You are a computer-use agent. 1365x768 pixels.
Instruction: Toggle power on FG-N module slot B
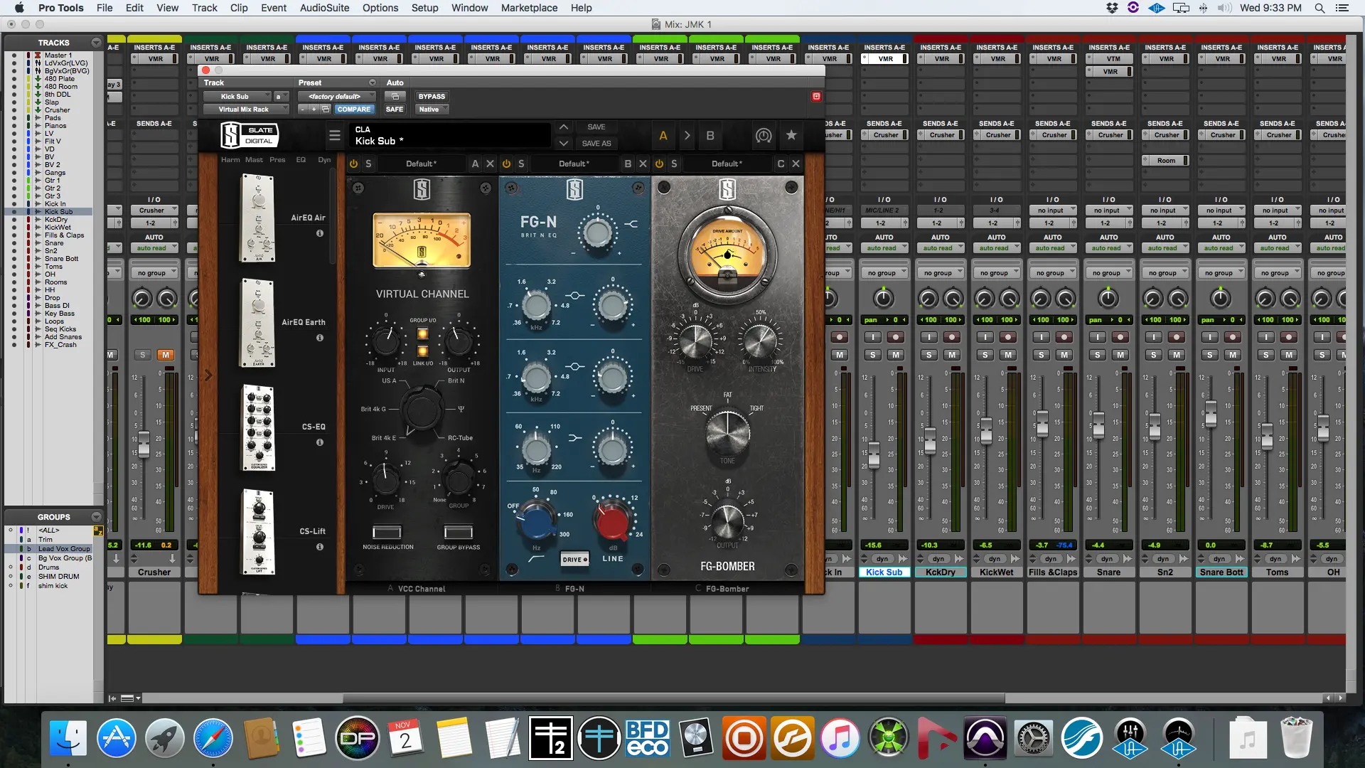506,164
